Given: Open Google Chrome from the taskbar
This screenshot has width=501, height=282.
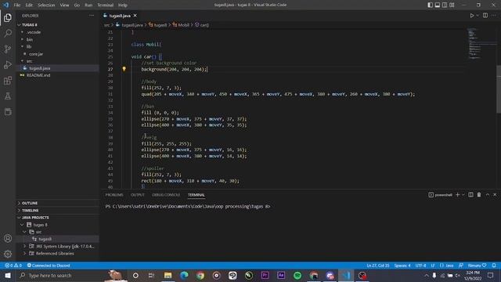Looking at the screenshot, I should pos(200,275).
